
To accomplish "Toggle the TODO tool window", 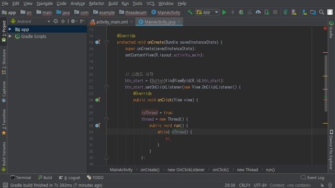I will pos(95,178).
